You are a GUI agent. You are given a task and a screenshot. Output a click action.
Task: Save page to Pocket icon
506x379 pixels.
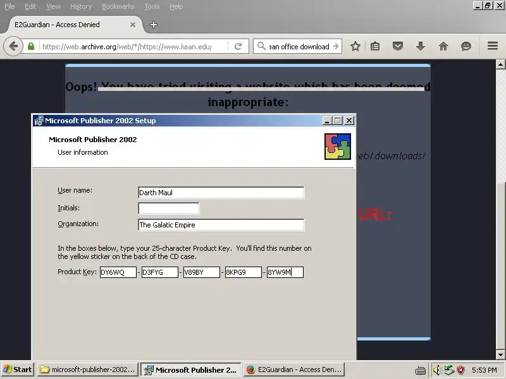coord(398,46)
